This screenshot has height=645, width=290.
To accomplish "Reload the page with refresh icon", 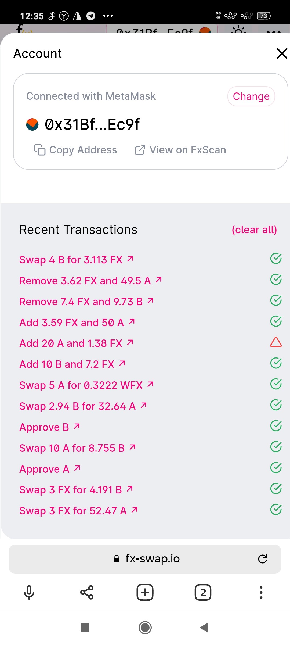I will point(262,559).
